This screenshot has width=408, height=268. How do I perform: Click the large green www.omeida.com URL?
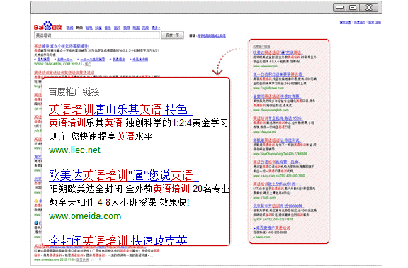click(85, 216)
